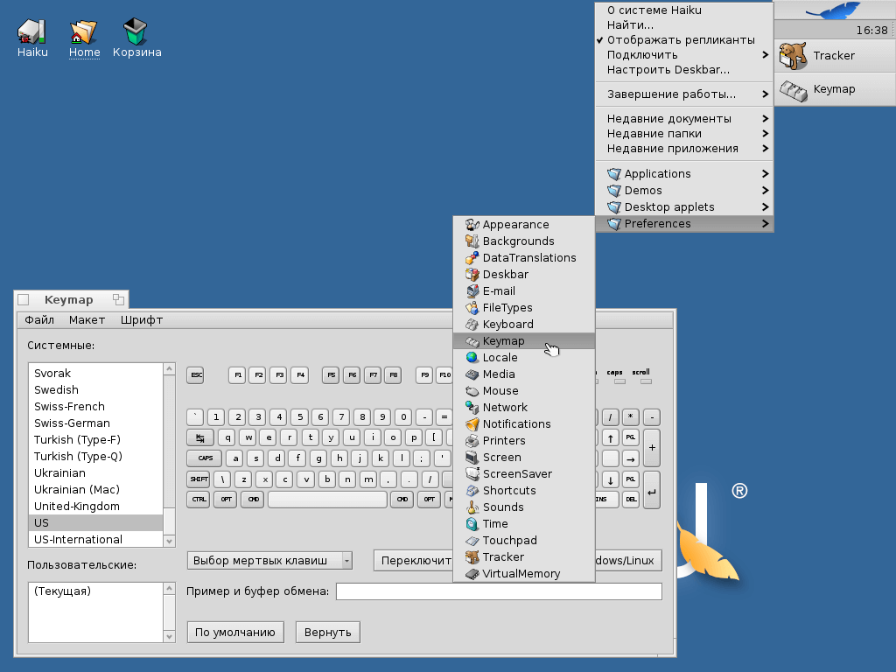Open the Макет menu in Keymap

87,320
